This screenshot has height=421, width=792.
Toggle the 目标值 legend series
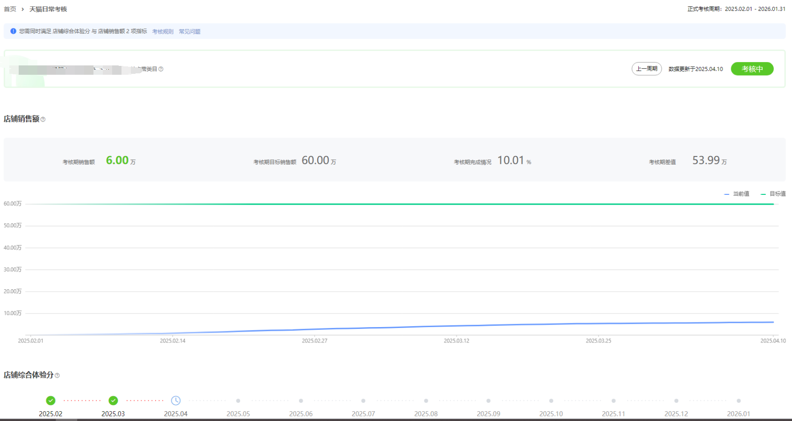click(773, 194)
